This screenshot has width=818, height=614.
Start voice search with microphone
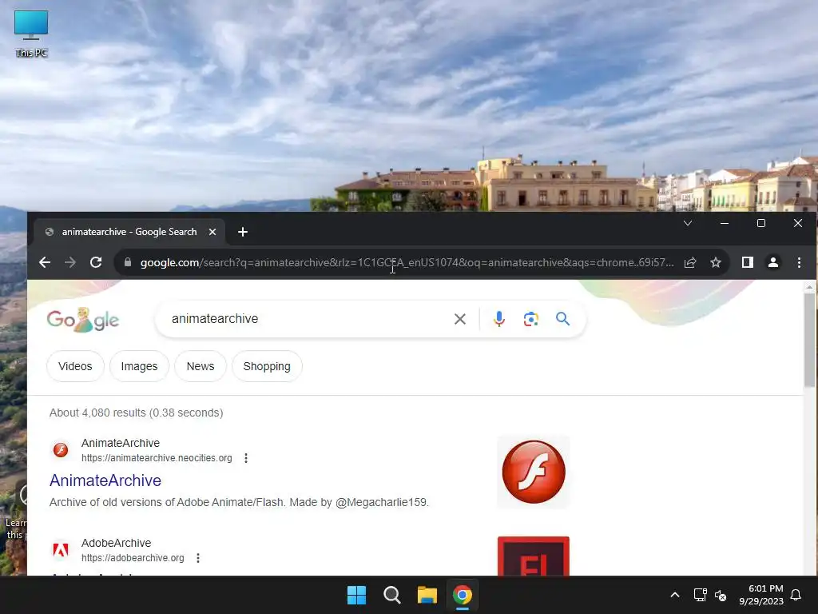click(498, 319)
